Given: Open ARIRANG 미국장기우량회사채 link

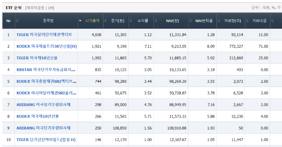Looking at the screenshot, I should tap(43, 105).
